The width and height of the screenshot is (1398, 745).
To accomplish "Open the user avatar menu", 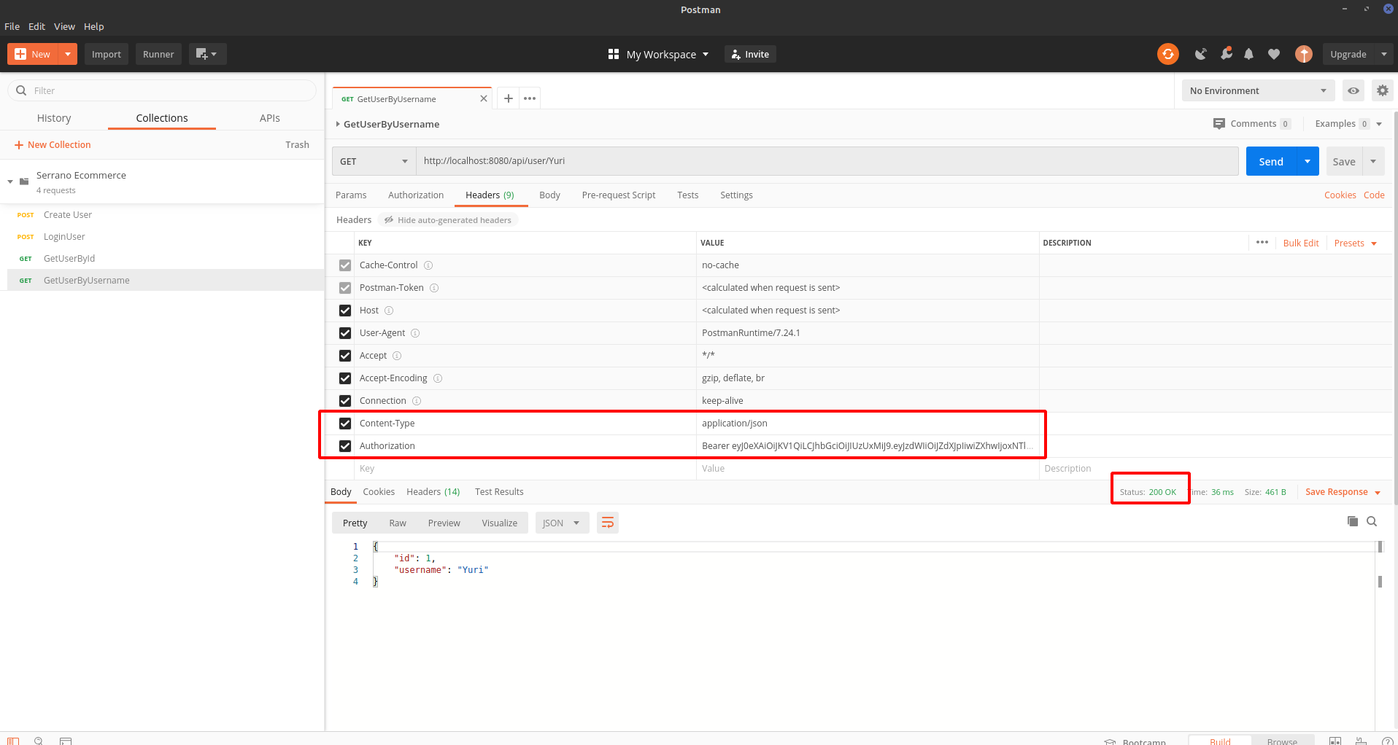I will click(x=1304, y=54).
